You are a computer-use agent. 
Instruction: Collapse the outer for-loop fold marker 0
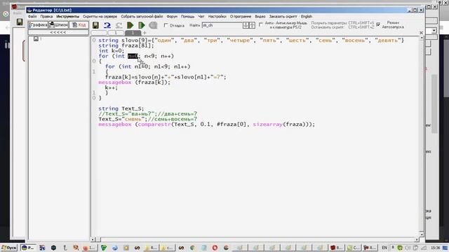pos(94,61)
